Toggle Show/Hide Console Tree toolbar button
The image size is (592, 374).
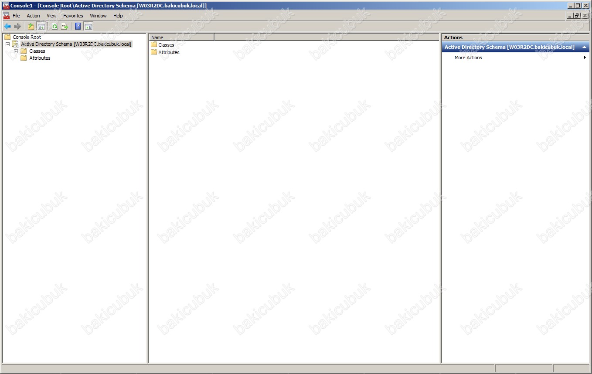pos(41,27)
